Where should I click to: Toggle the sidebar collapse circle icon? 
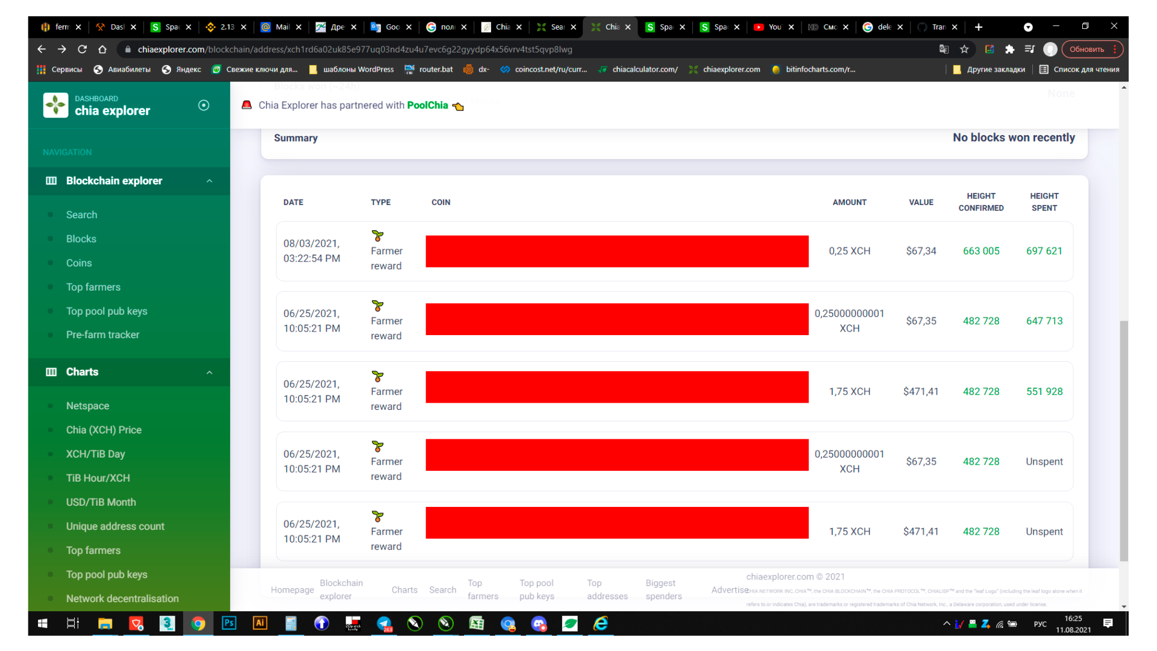tap(204, 105)
